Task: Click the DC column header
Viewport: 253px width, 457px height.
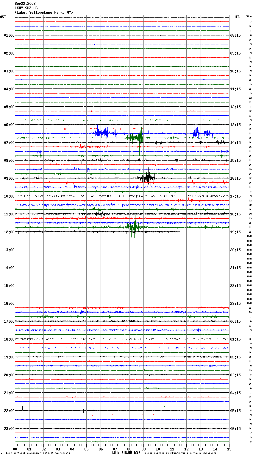Action: [247, 16]
